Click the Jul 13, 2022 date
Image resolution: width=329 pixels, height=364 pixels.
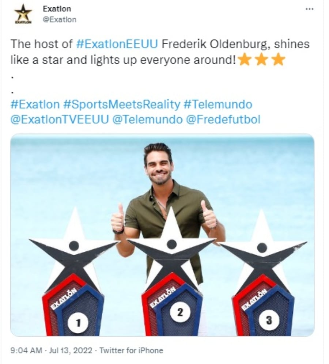[71, 350]
